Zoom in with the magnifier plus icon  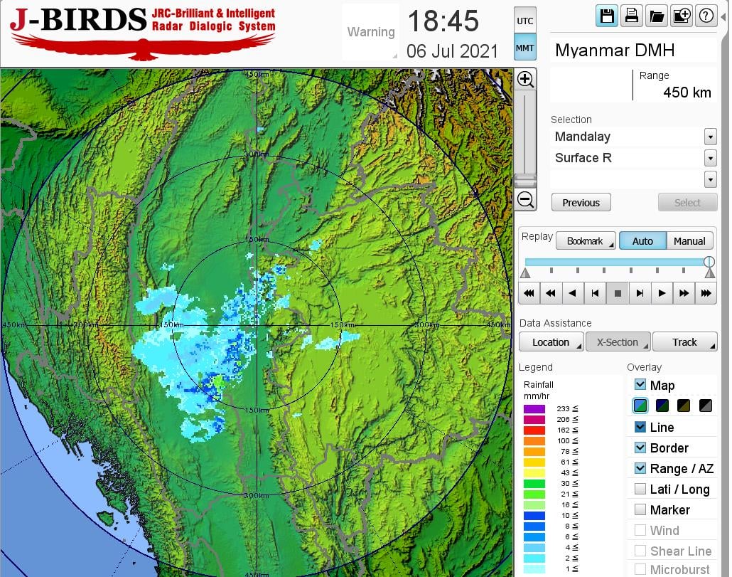[525, 79]
